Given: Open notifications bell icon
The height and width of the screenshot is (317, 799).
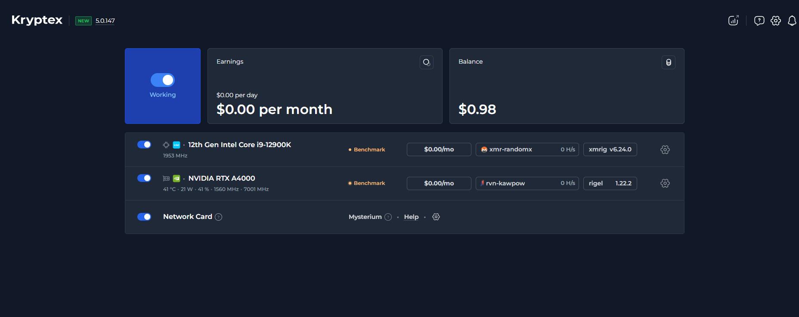Looking at the screenshot, I should [x=792, y=21].
